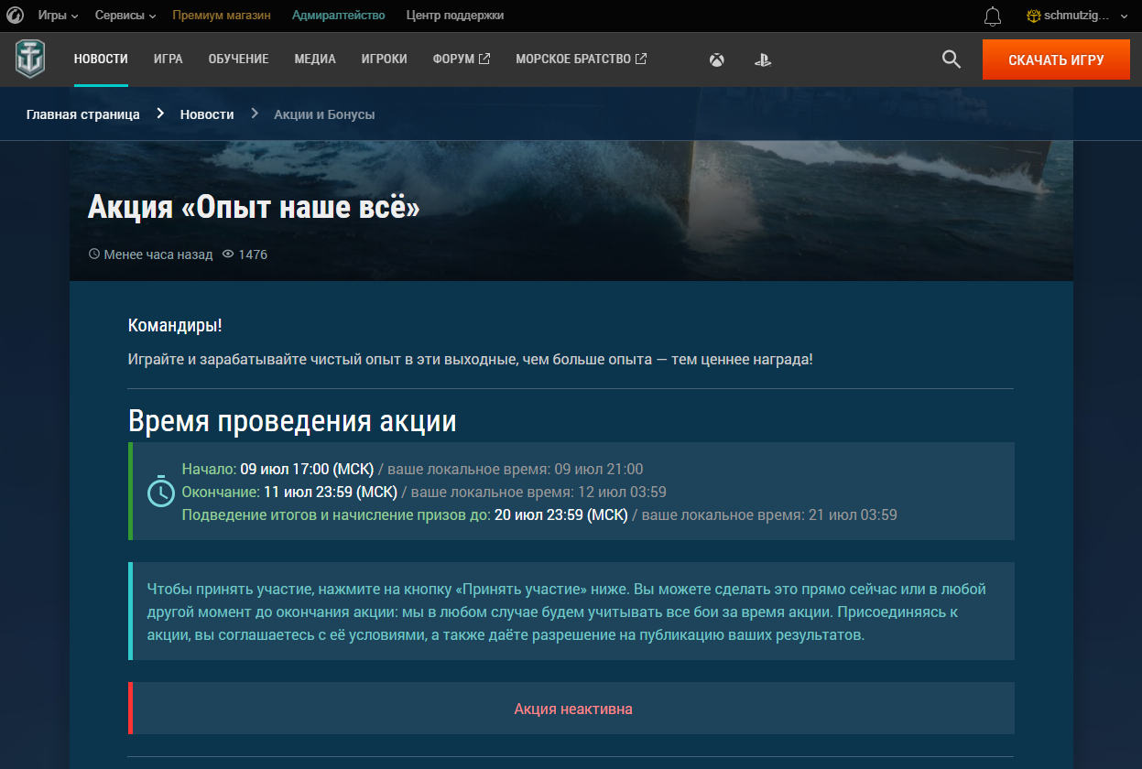1142x769 pixels.
Task: Click the article title Акция «Опыт наше всё»
Action: (254, 207)
